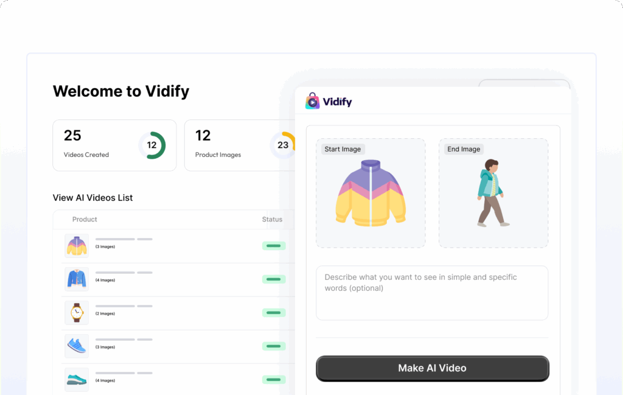The image size is (623, 395).
Task: Select the yellow jacket product thumbnail in list
Action: [x=77, y=246]
